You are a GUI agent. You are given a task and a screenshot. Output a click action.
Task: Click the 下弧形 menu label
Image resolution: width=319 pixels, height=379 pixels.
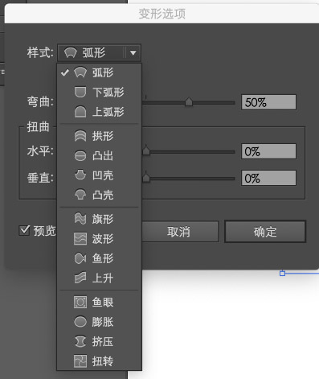click(108, 93)
